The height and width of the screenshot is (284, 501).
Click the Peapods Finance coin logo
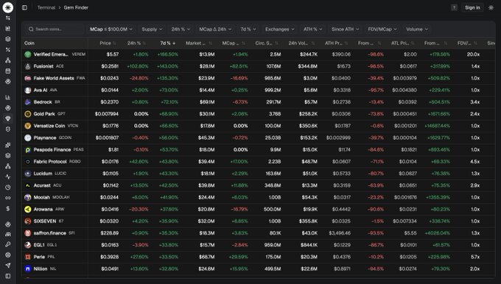pyautogui.click(x=28, y=149)
